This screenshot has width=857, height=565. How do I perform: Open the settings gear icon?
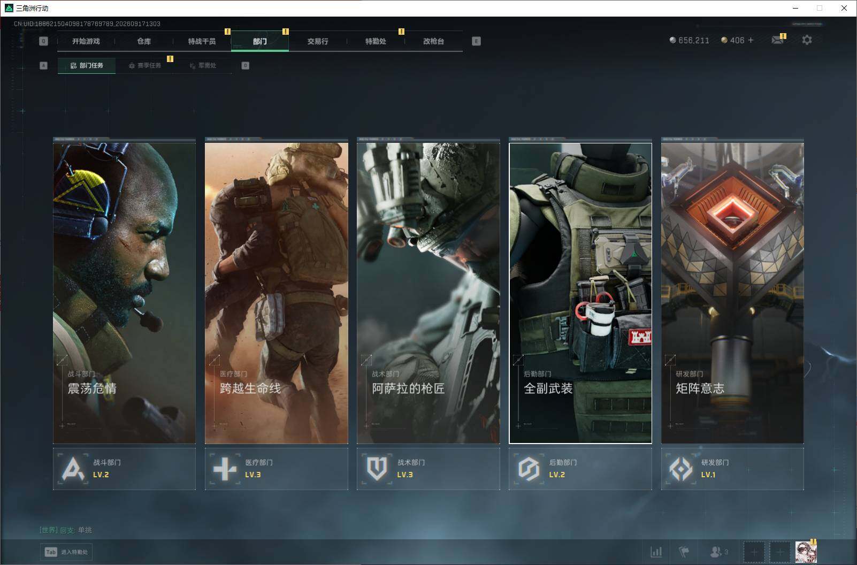tap(807, 40)
